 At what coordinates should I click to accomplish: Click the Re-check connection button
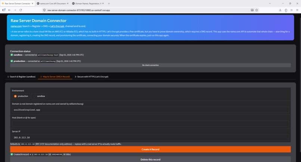(150, 65)
